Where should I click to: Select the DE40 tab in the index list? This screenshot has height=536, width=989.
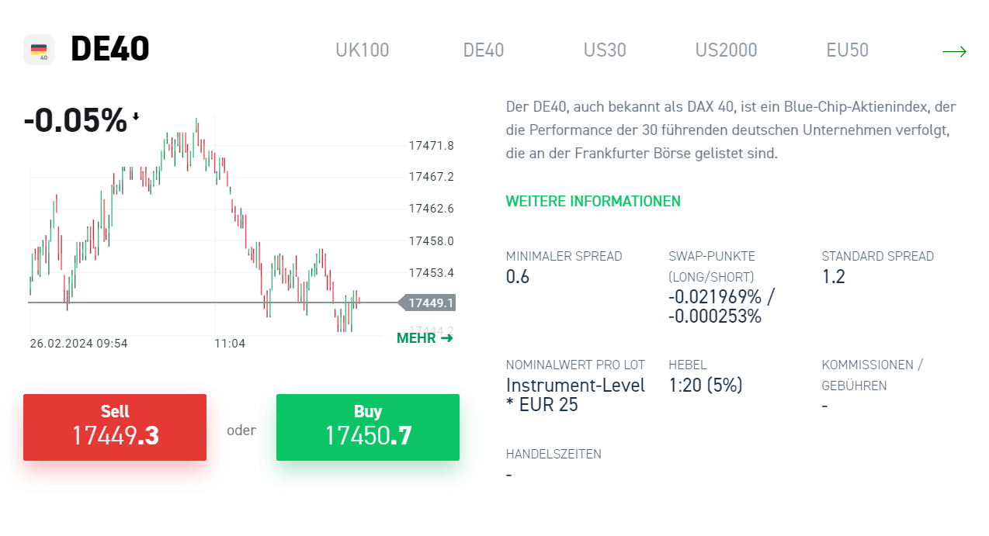(483, 50)
